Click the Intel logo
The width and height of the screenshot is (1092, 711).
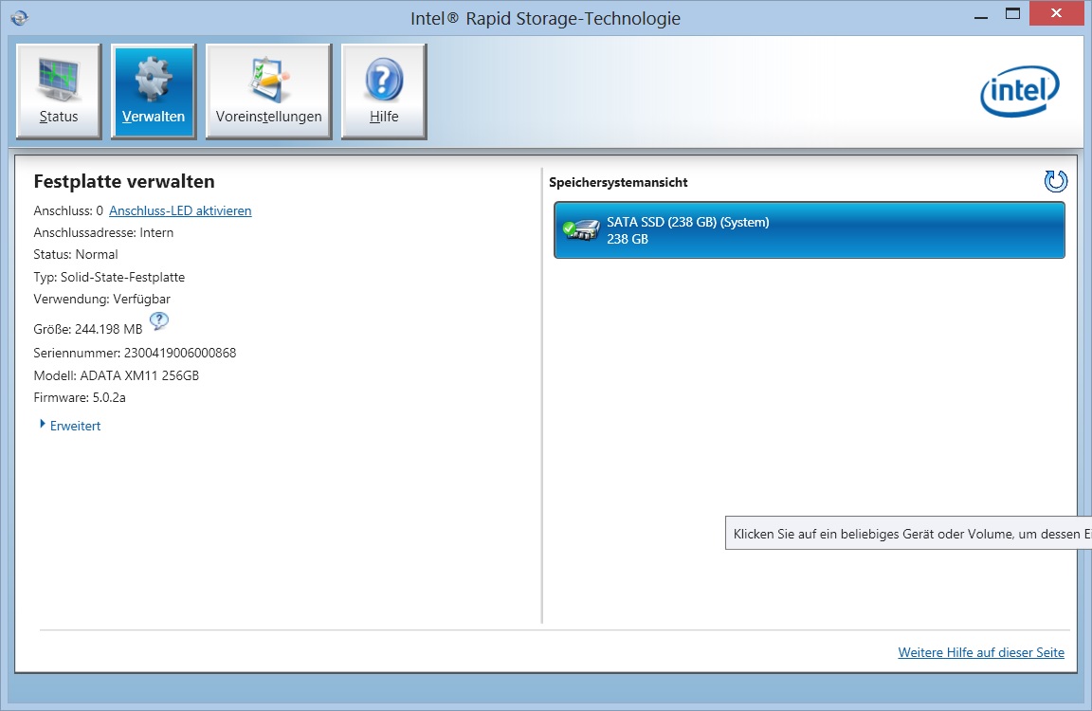1020,90
